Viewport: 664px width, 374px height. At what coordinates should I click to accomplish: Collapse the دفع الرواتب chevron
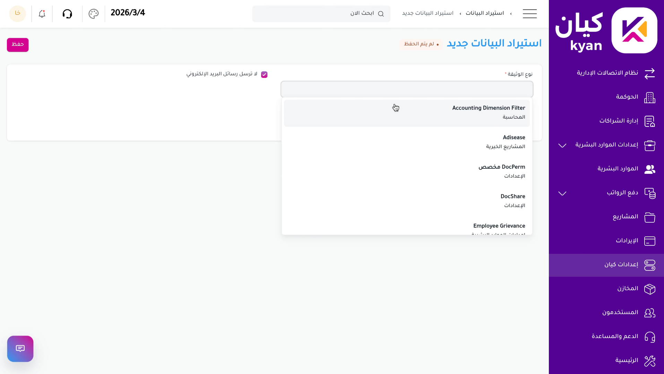[x=562, y=193]
